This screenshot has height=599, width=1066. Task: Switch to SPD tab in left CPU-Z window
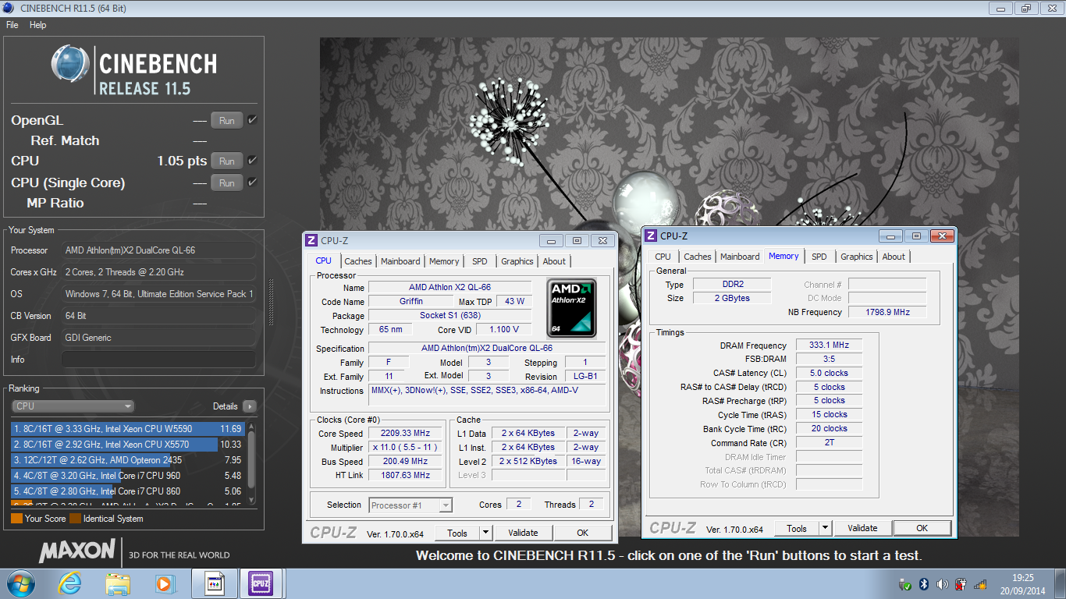(x=480, y=261)
